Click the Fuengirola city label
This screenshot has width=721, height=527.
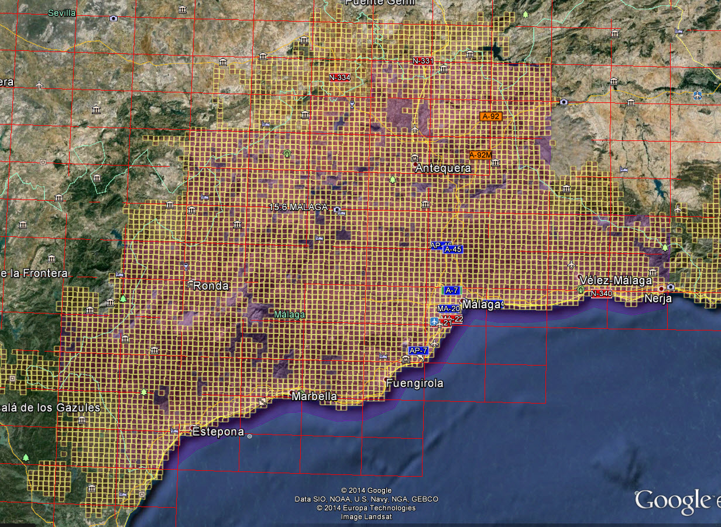(414, 383)
